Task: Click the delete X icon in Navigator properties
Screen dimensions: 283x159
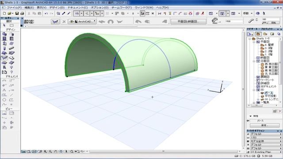Action: click(280, 111)
